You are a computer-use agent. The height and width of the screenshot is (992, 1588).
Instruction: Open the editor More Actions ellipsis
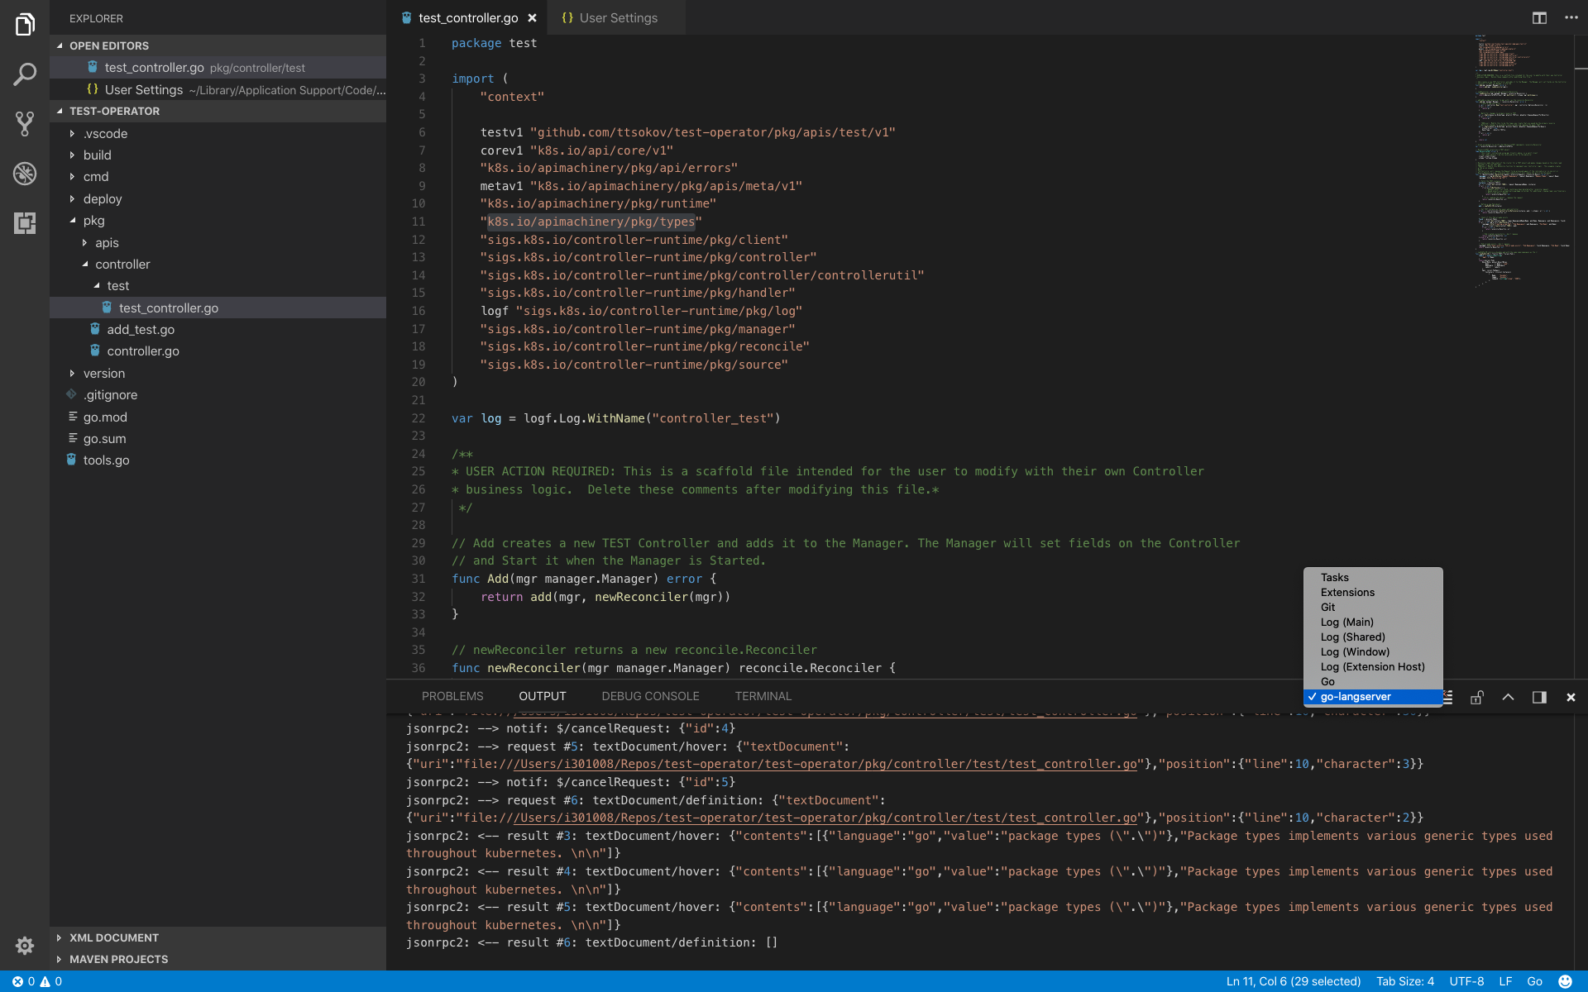click(1571, 17)
